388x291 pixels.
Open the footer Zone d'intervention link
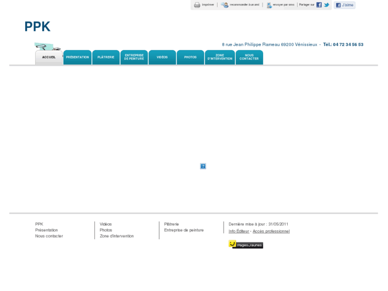[x=116, y=236]
